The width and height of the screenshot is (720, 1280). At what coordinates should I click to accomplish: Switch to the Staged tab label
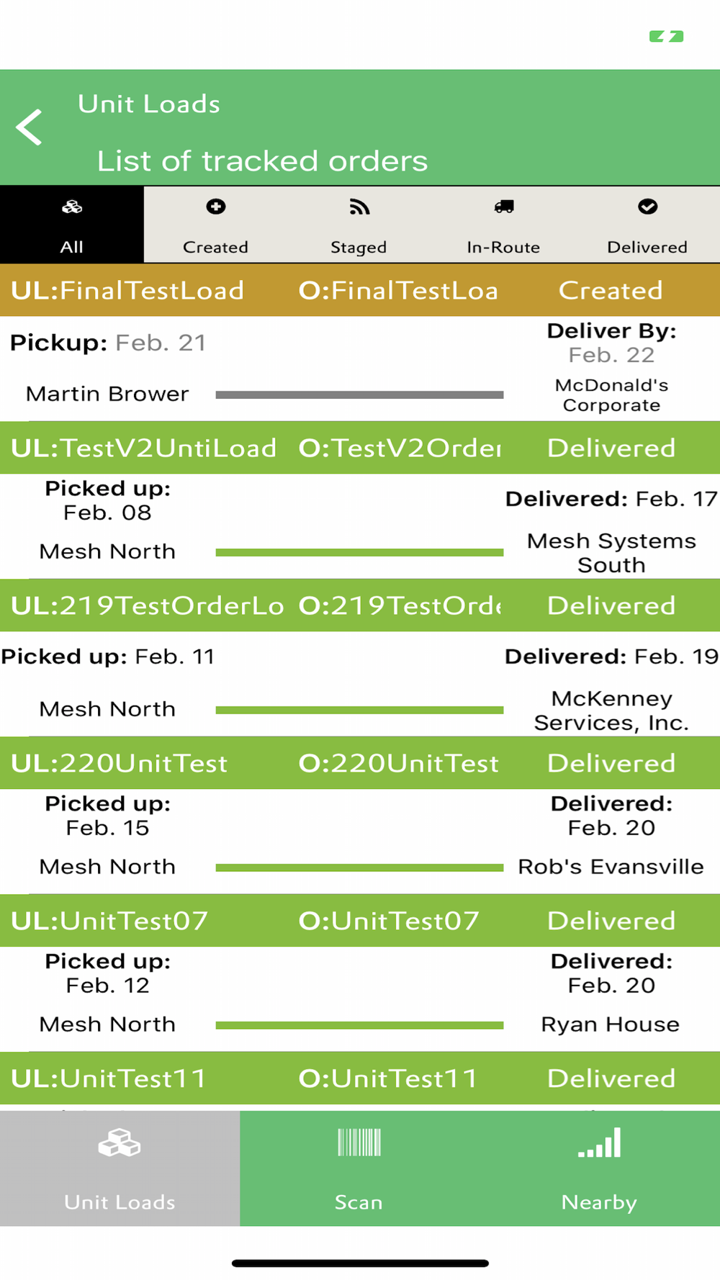pyautogui.click(x=359, y=247)
